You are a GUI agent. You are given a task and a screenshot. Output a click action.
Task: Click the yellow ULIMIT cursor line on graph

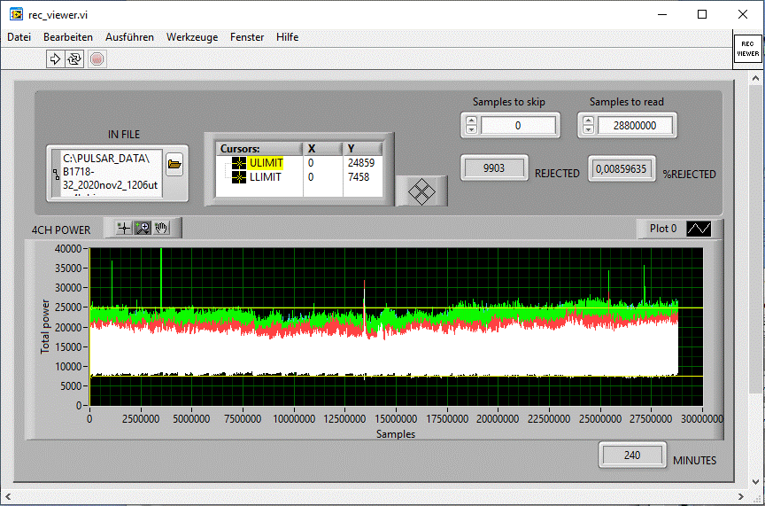point(396,307)
